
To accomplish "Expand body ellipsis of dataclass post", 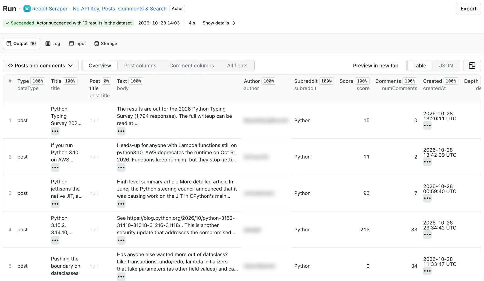I will [121, 277].
